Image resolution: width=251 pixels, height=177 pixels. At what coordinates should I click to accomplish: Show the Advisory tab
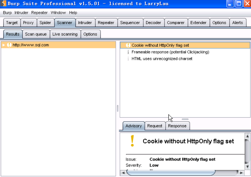[134, 126]
